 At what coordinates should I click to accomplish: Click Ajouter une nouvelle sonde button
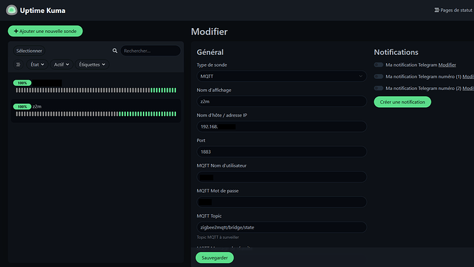(x=45, y=31)
